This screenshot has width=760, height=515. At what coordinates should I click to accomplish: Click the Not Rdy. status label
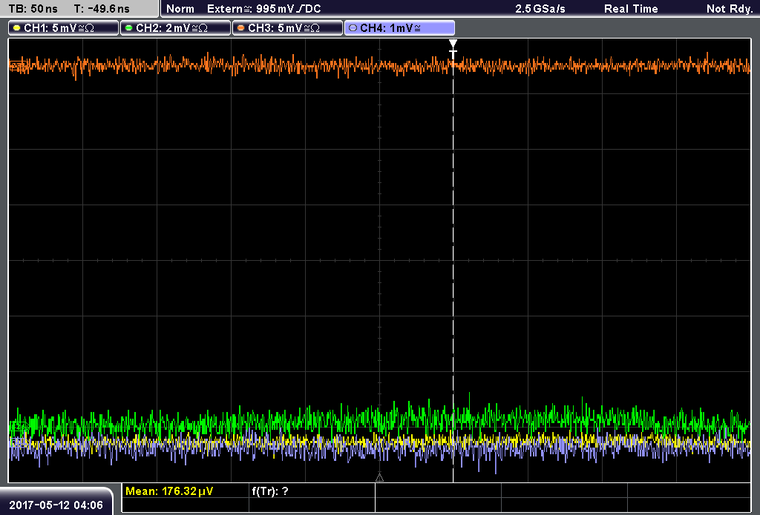tap(730, 9)
